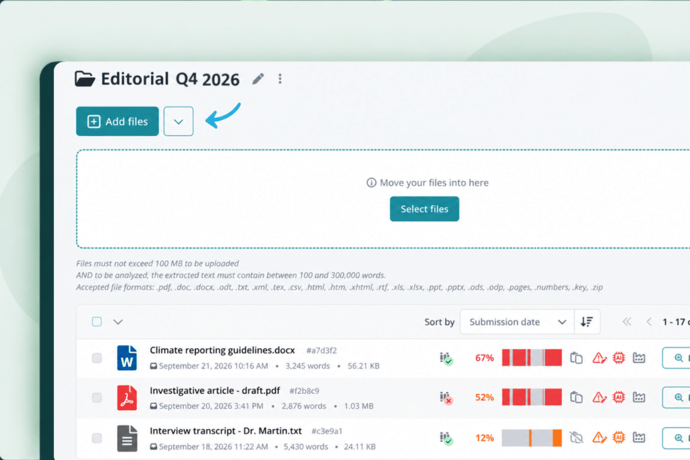
Task: Open the magnifier report button for Investigative article
Action: [677, 397]
